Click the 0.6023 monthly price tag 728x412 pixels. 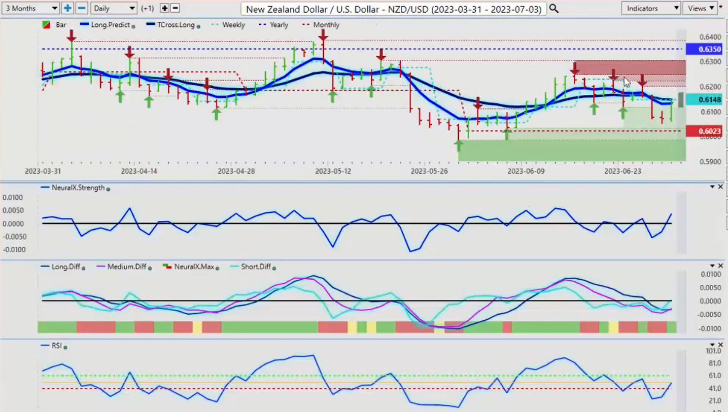703,131
